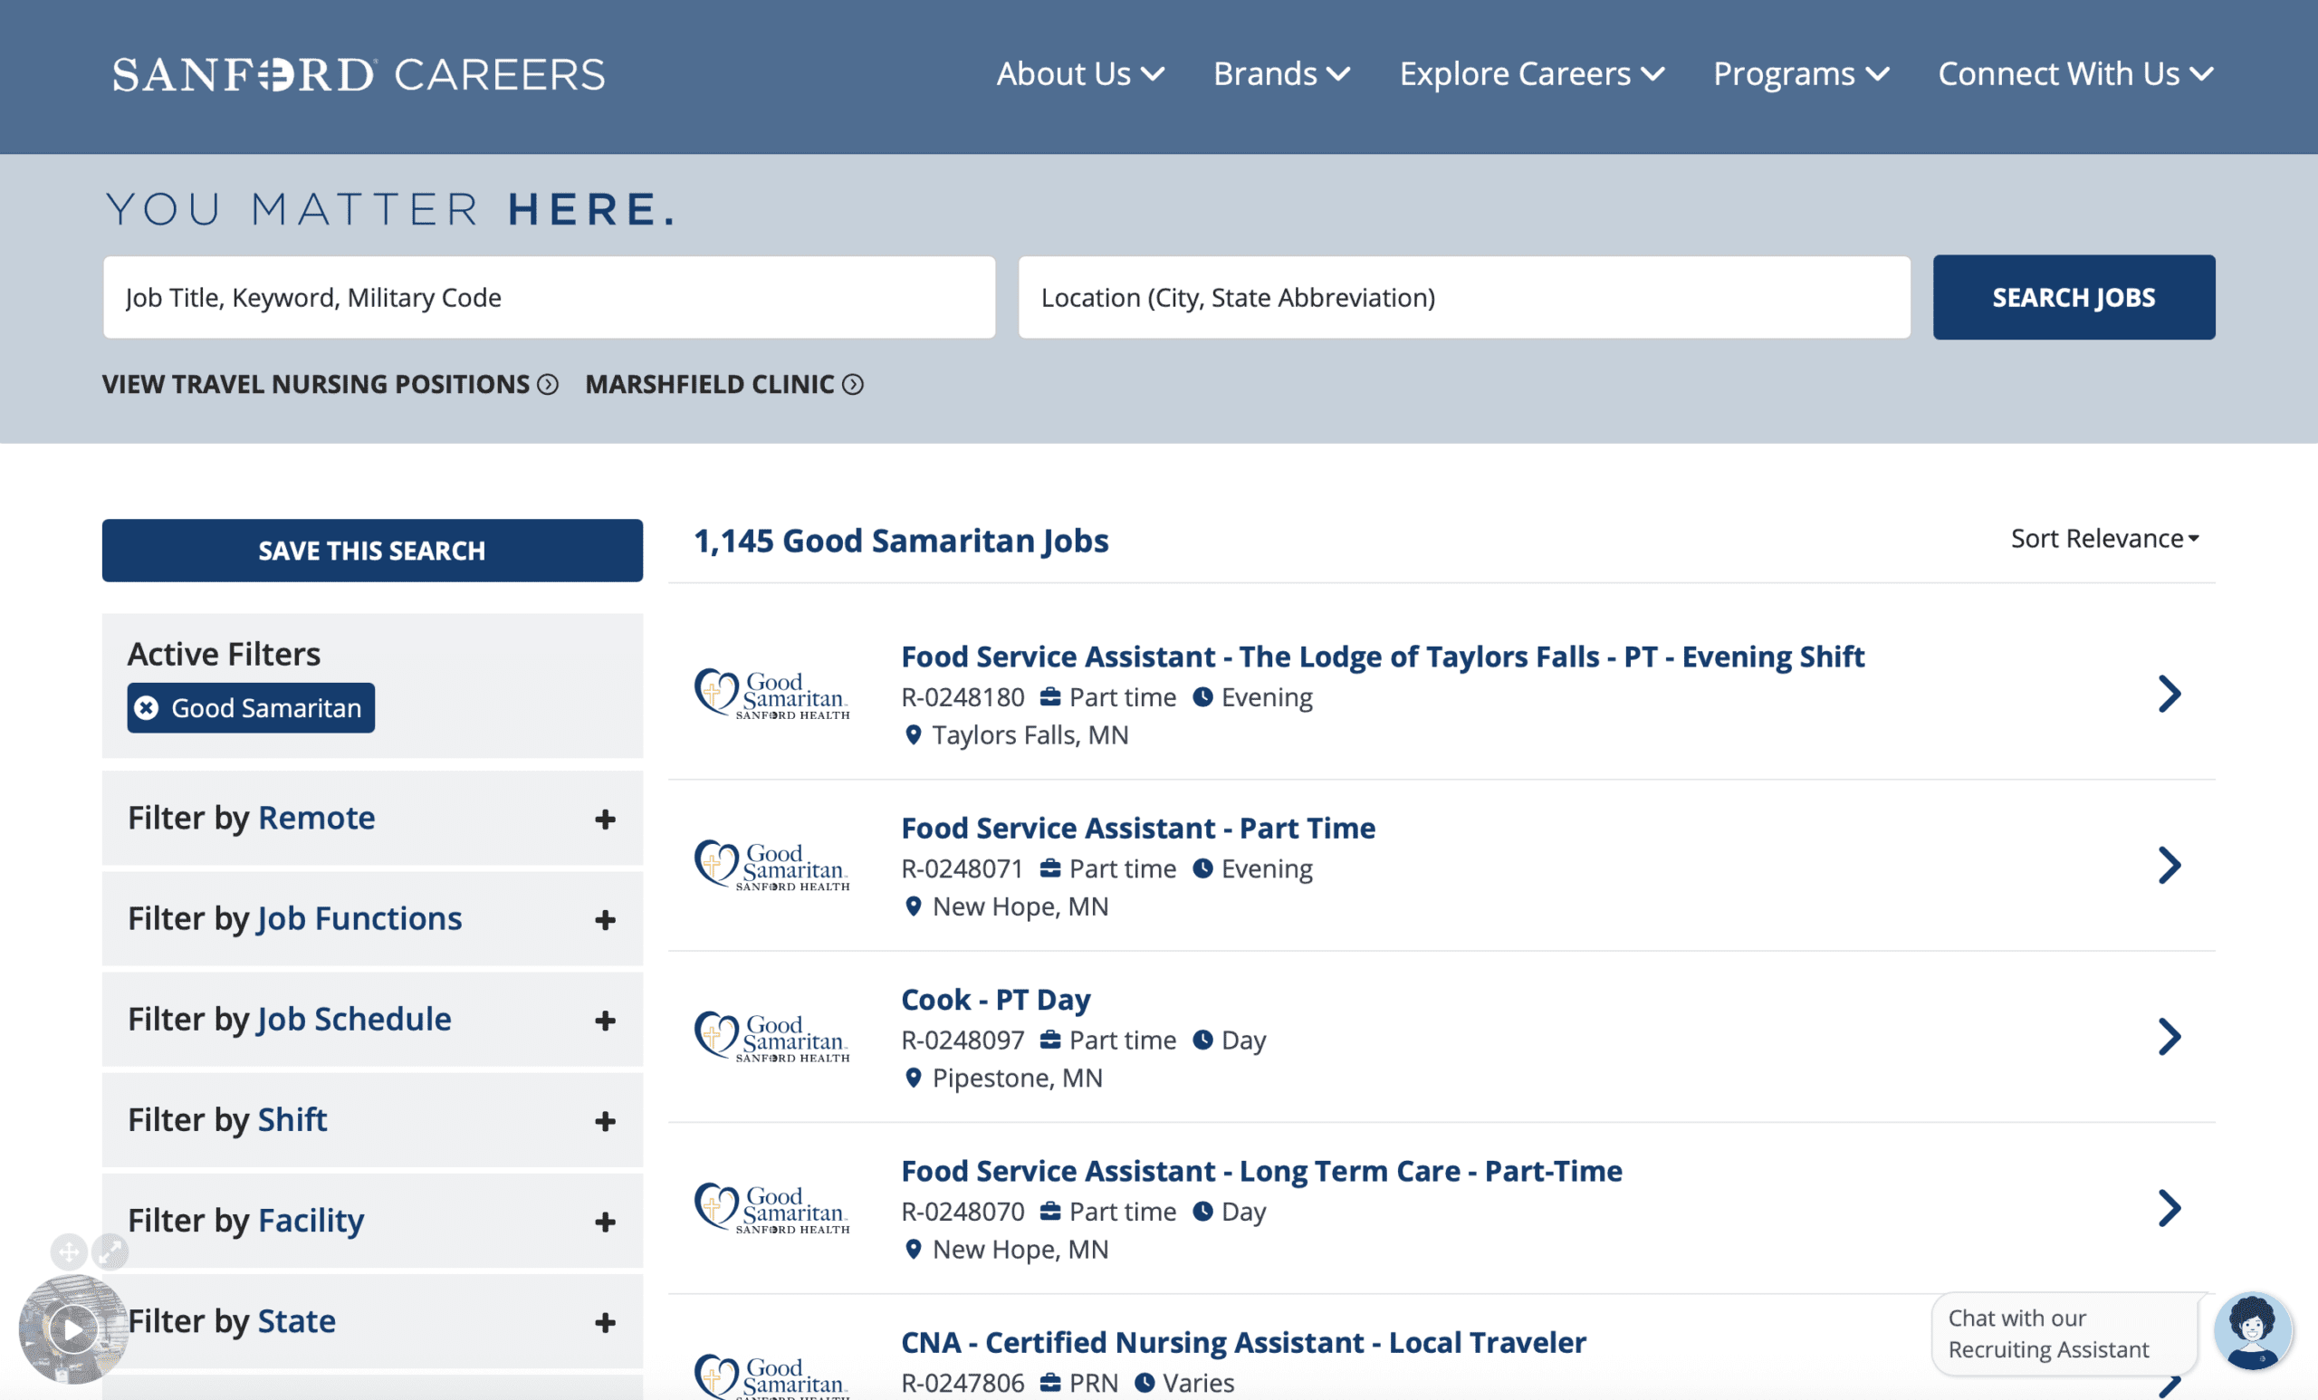The height and width of the screenshot is (1400, 2318).
Task: Click Good Samaritan logo for Taylors Falls job
Action: (x=771, y=695)
